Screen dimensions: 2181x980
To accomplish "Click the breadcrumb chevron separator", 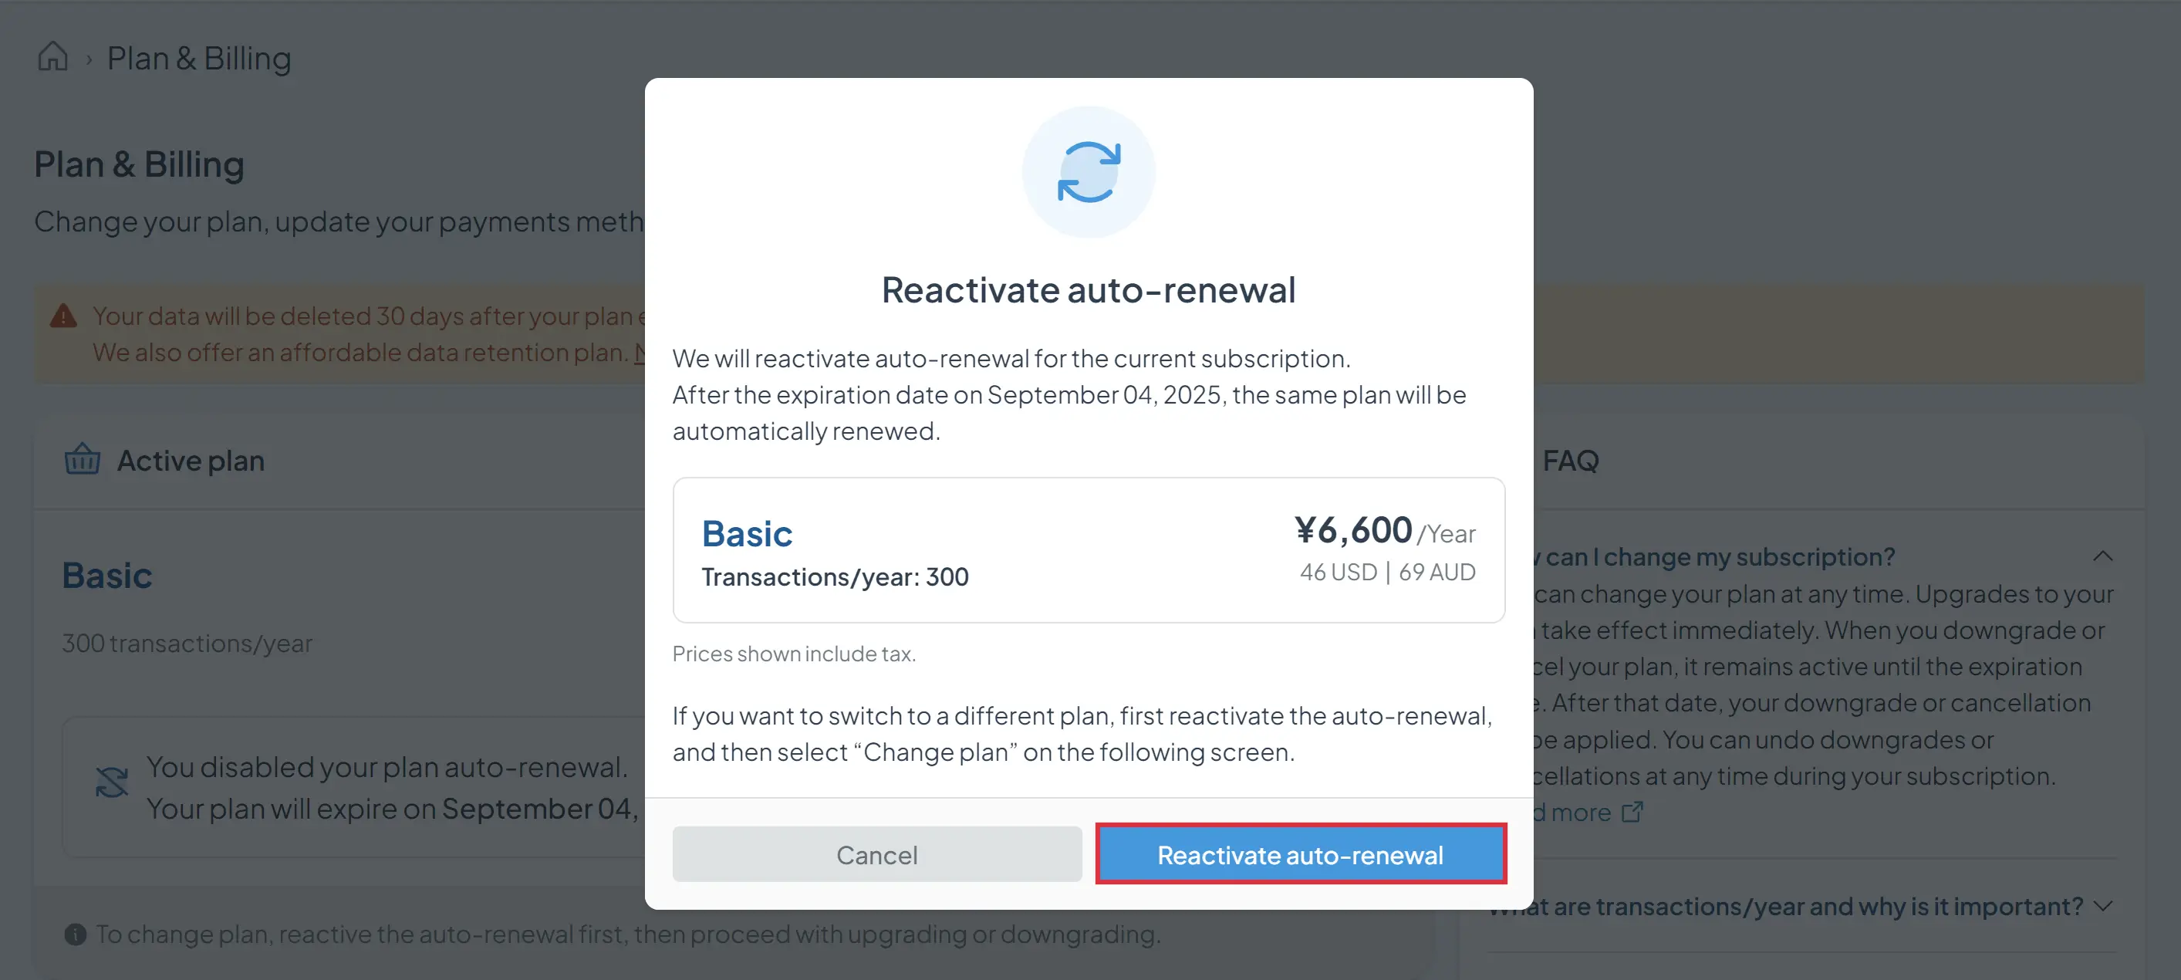I will (88, 59).
